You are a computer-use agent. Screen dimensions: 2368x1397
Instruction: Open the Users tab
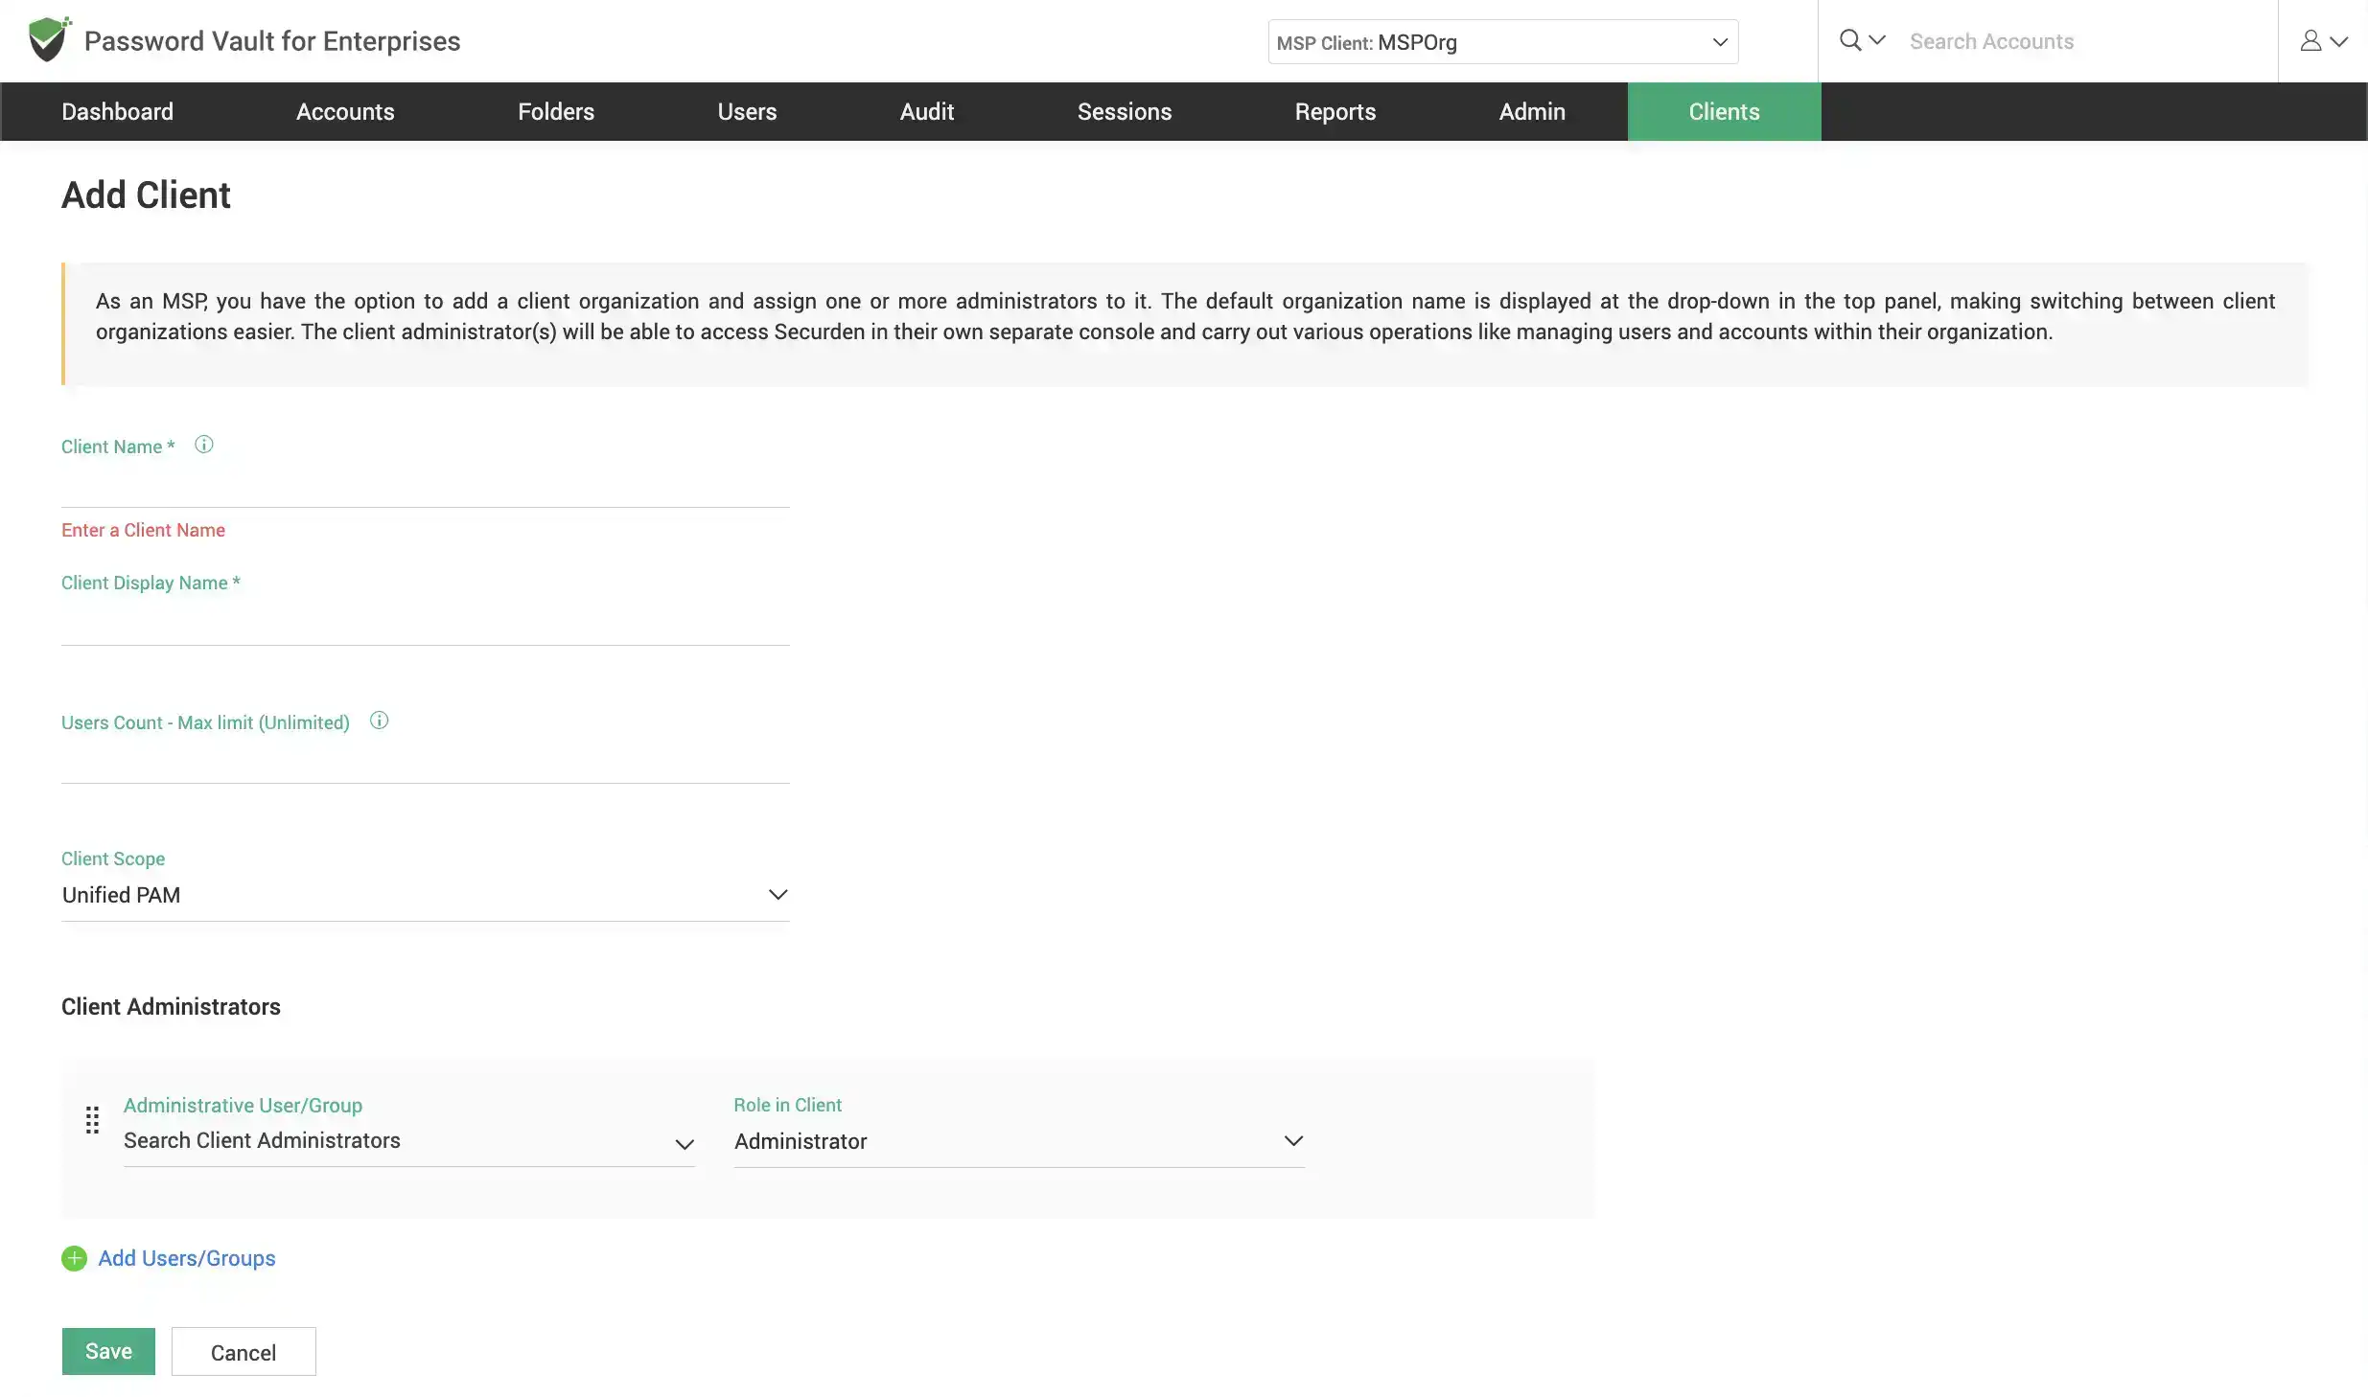pos(747,112)
